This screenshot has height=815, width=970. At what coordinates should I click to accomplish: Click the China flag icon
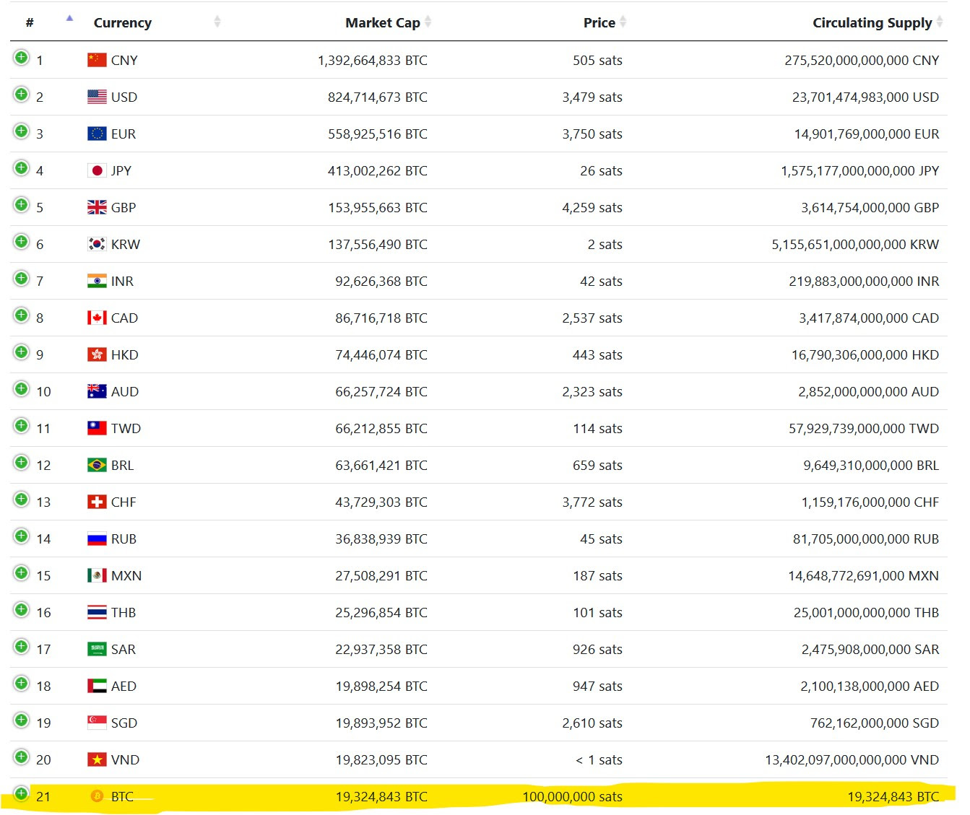97,60
